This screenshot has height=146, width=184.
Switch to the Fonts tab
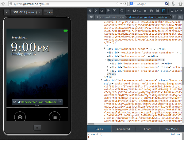tap(147, 129)
